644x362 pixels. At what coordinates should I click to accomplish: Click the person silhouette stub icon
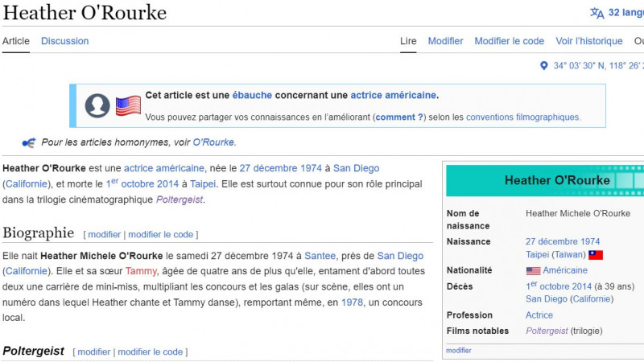click(x=97, y=106)
